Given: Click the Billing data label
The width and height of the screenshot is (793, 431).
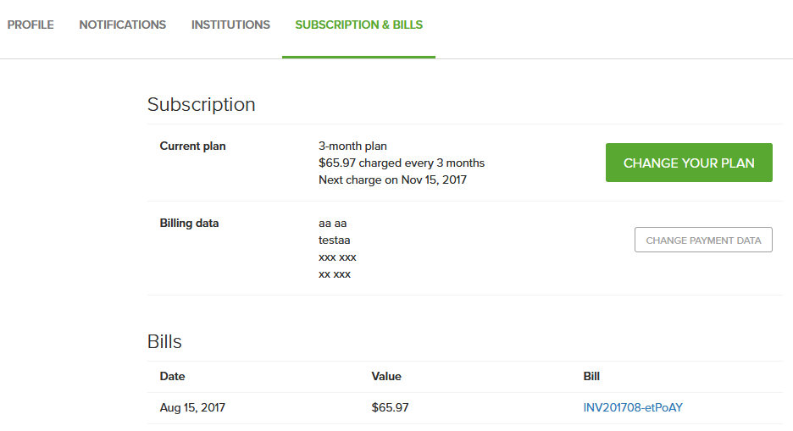Looking at the screenshot, I should (x=189, y=224).
